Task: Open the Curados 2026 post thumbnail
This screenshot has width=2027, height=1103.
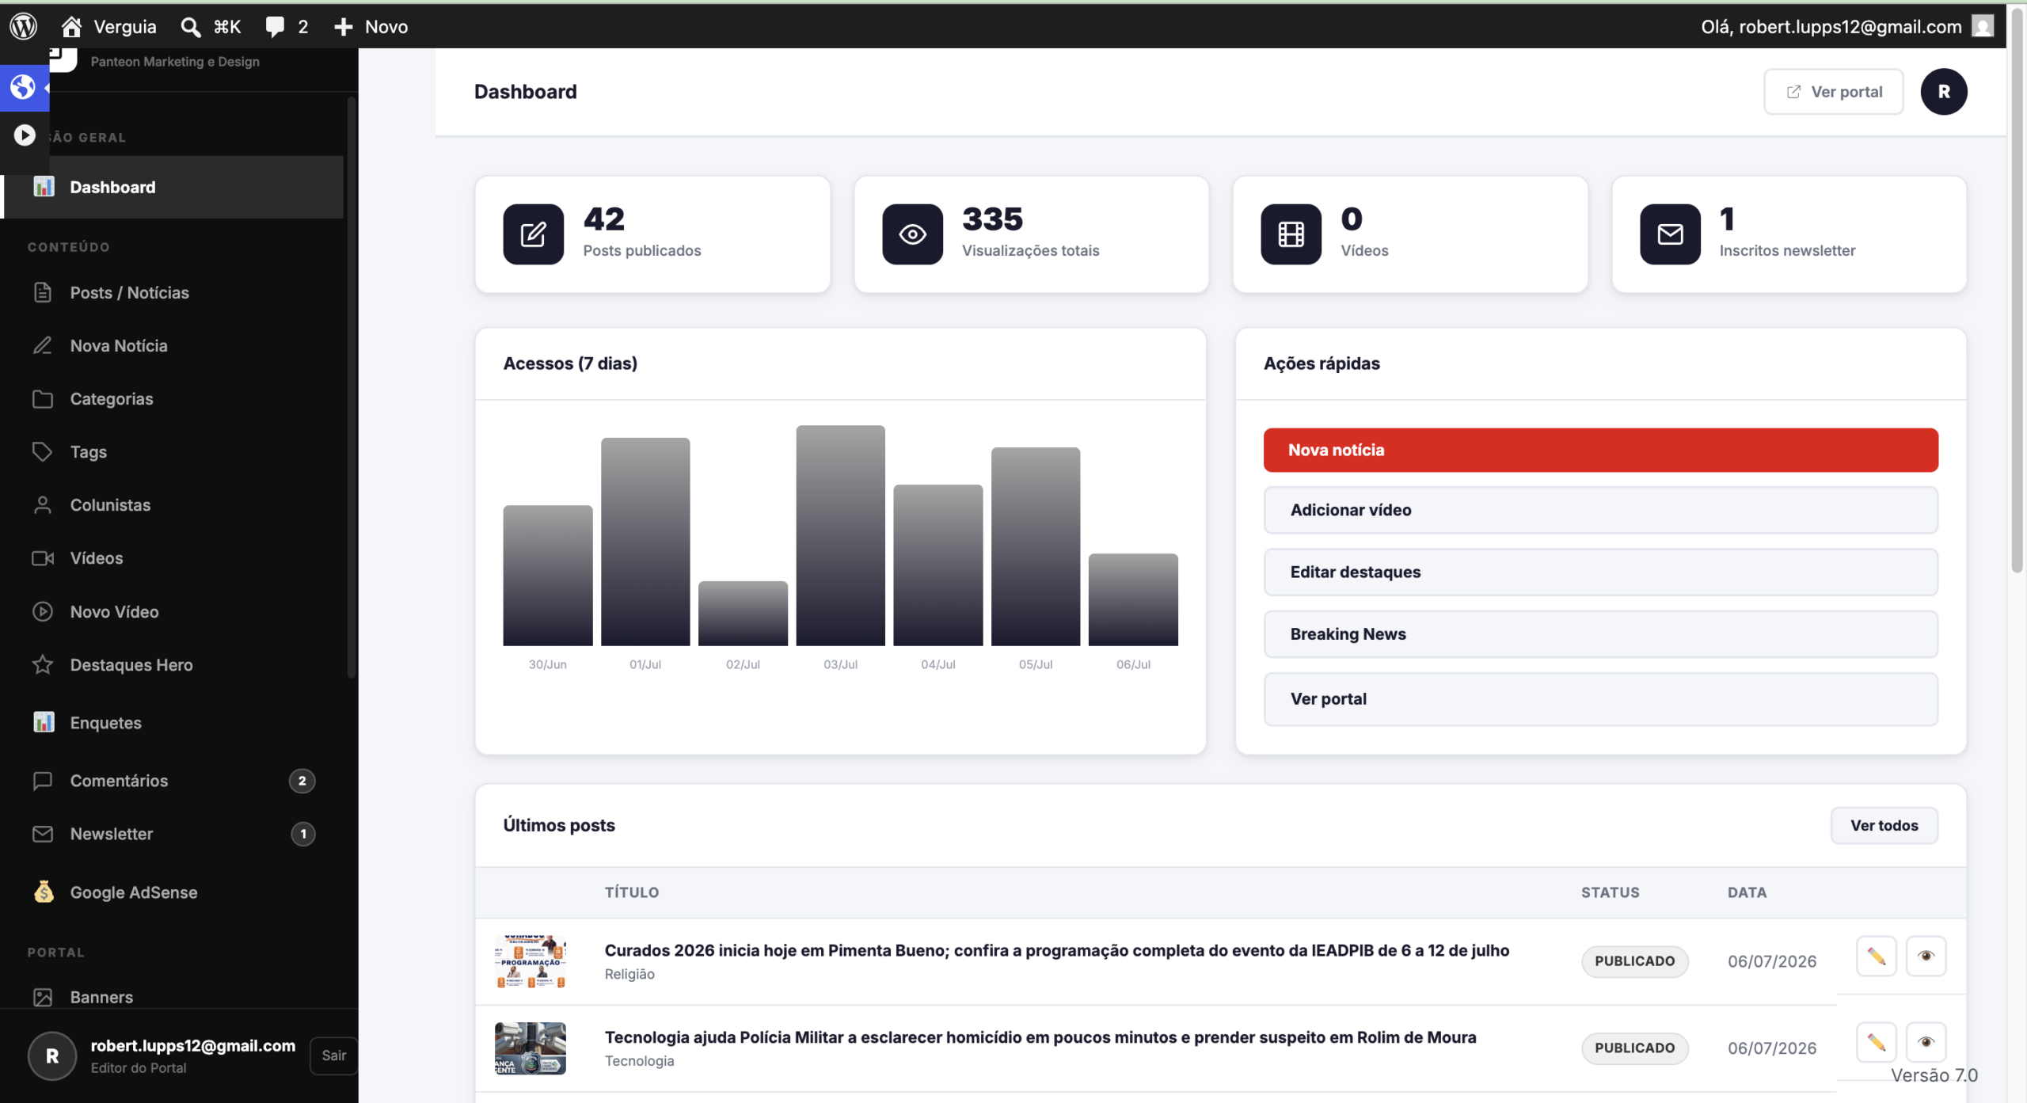Action: pos(530,961)
